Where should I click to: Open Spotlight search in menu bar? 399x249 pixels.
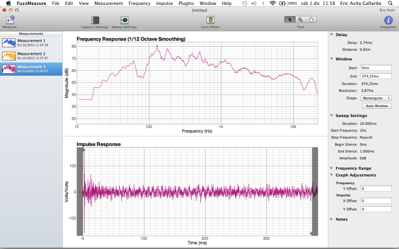pos(390,3)
